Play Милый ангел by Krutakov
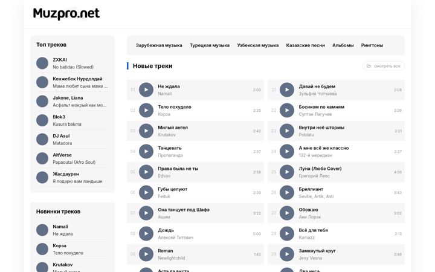The image size is (435, 272). (146, 131)
